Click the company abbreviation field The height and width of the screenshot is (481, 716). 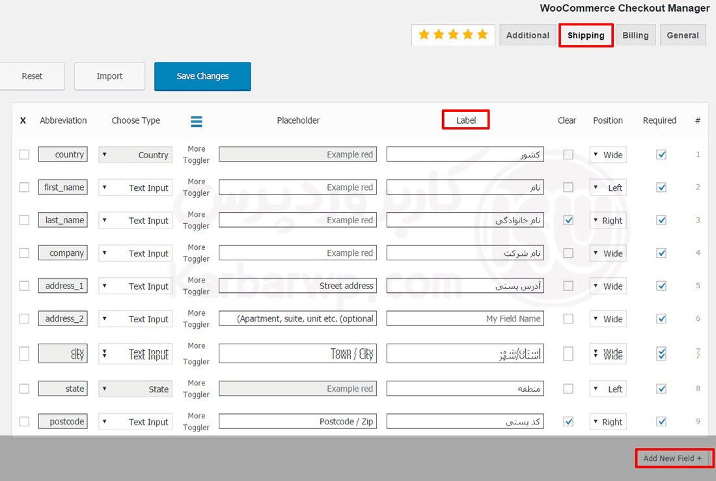pyautogui.click(x=63, y=253)
